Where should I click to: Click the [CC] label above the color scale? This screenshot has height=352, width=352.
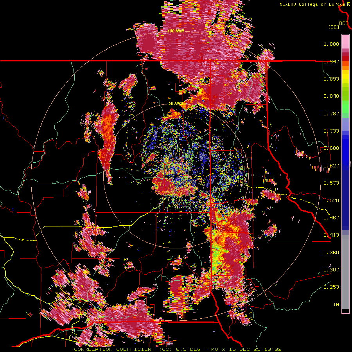(x=334, y=27)
